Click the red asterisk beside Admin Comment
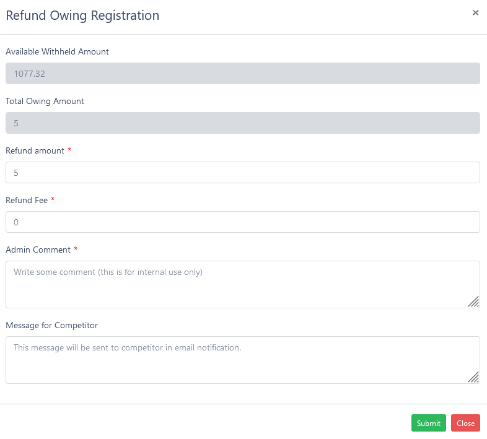Viewport: 487px width, 439px height. click(x=76, y=249)
